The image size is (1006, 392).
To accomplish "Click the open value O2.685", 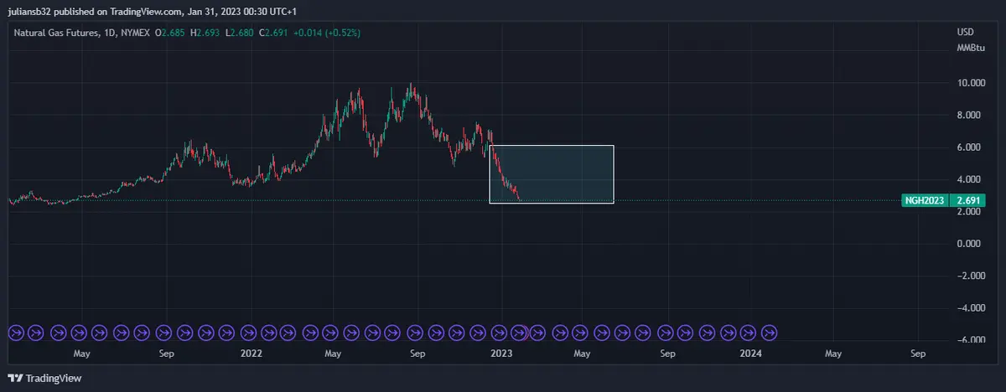I will point(169,33).
